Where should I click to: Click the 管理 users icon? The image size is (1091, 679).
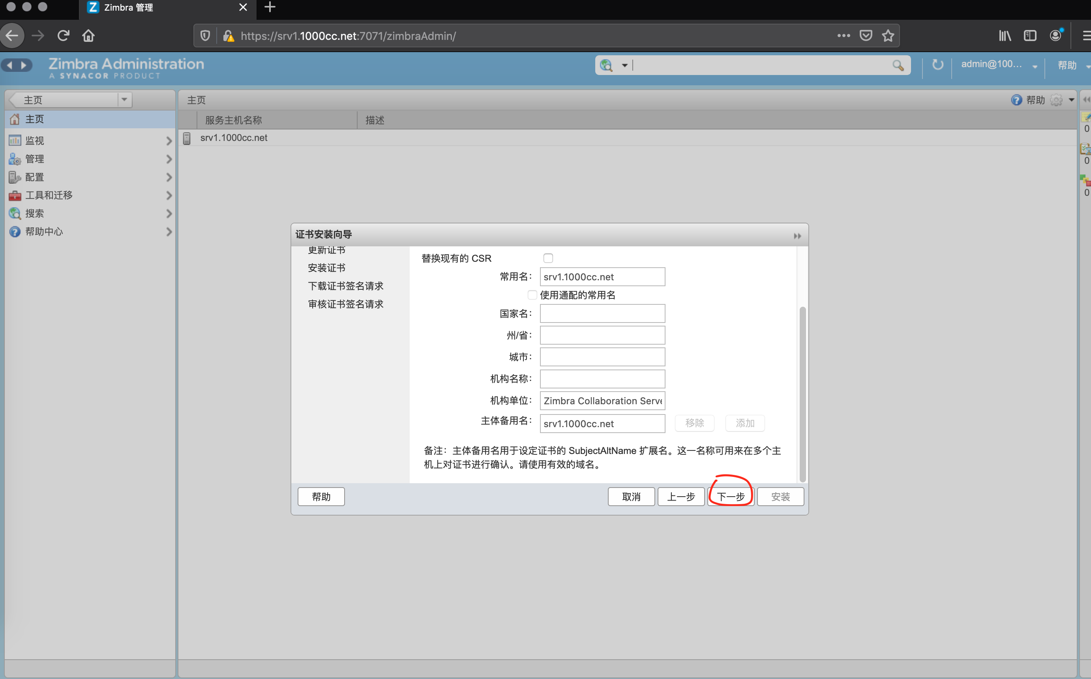tap(15, 159)
